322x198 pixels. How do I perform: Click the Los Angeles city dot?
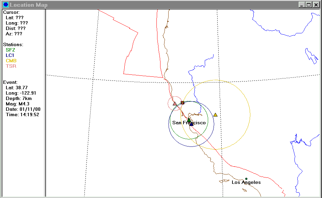(246, 179)
